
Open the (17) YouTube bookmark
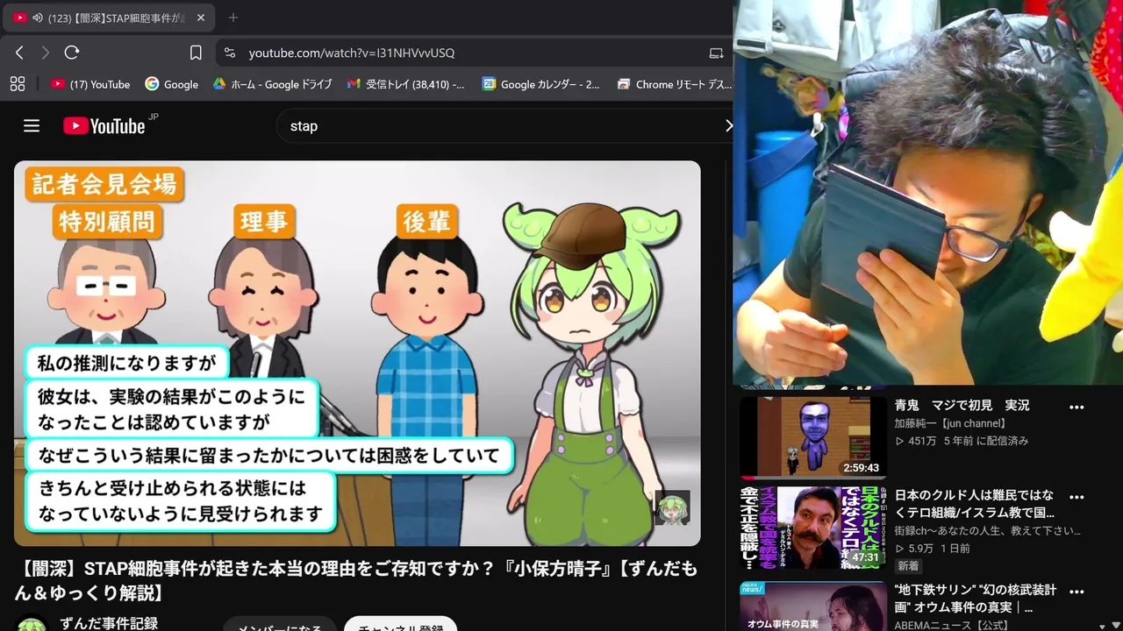90,84
